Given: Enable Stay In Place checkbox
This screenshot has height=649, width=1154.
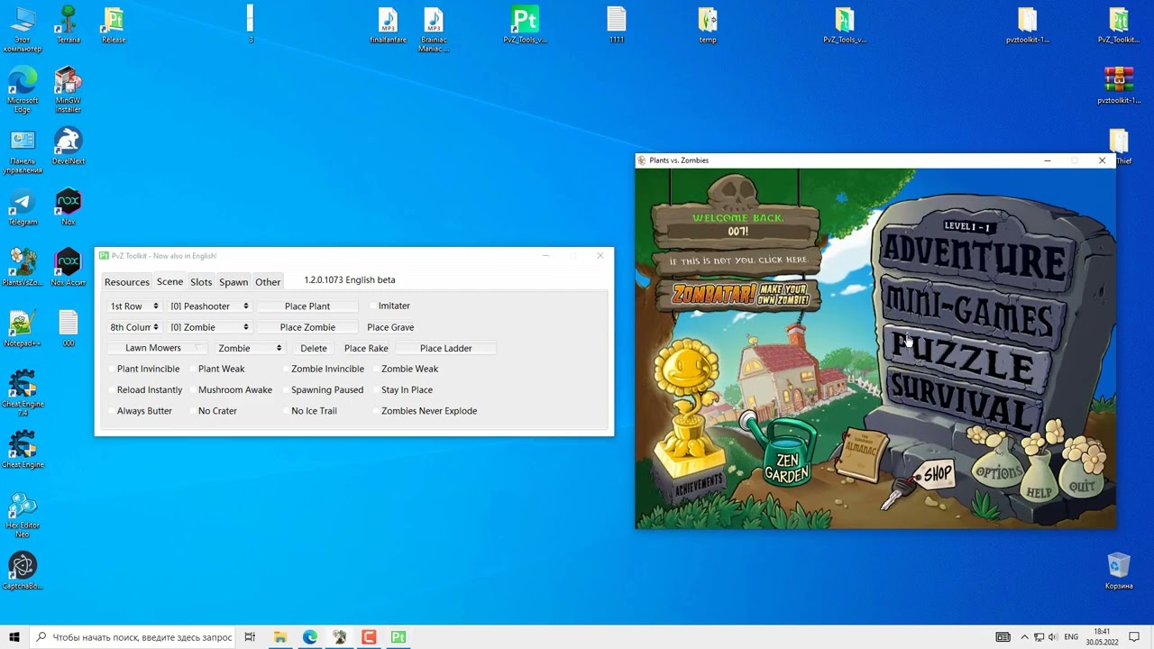Looking at the screenshot, I should (403, 390).
